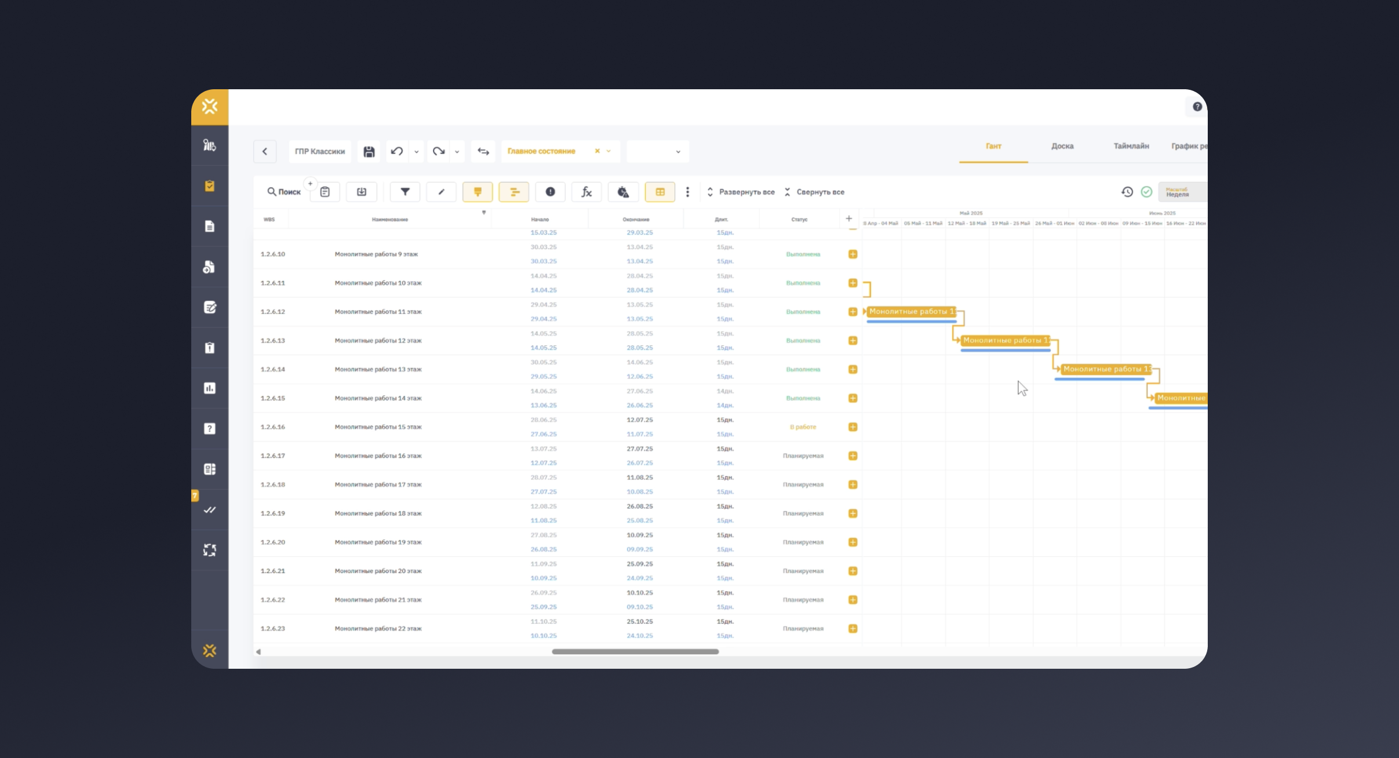Toggle the highlighted Gantt bars button
This screenshot has width=1399, height=758.
[513, 192]
